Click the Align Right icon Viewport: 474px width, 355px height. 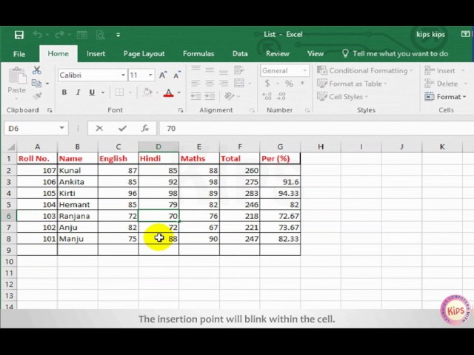pos(224,83)
